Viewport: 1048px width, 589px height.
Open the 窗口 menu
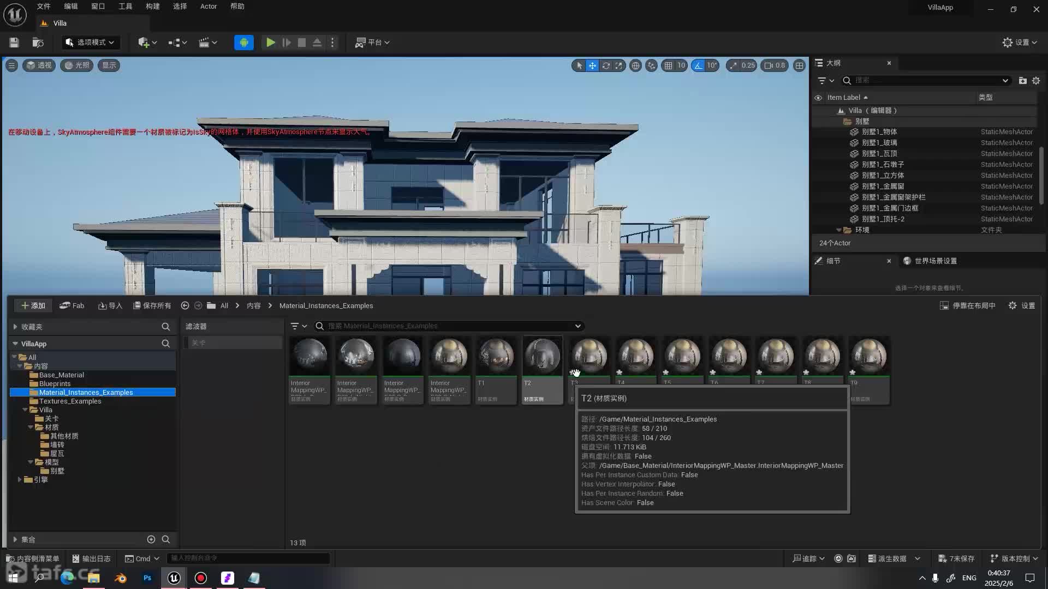coord(98,7)
